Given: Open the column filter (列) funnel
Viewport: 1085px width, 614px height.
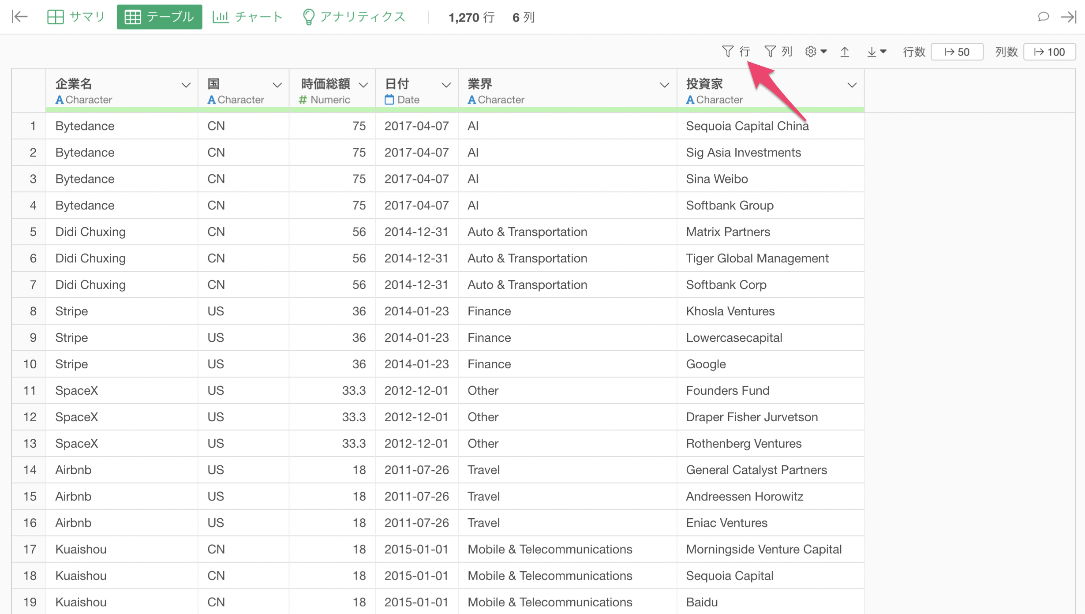Looking at the screenshot, I should coord(778,52).
